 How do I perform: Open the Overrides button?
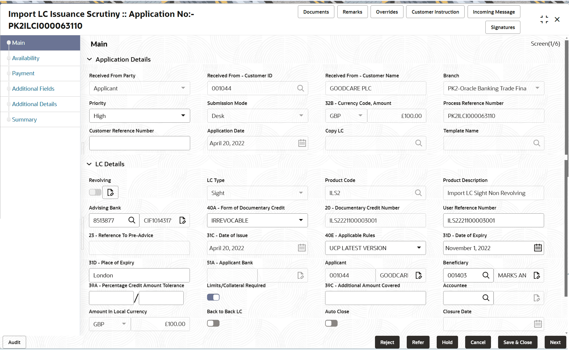(387, 12)
